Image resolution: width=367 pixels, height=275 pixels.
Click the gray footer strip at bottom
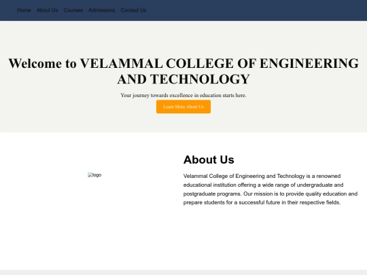click(183, 272)
